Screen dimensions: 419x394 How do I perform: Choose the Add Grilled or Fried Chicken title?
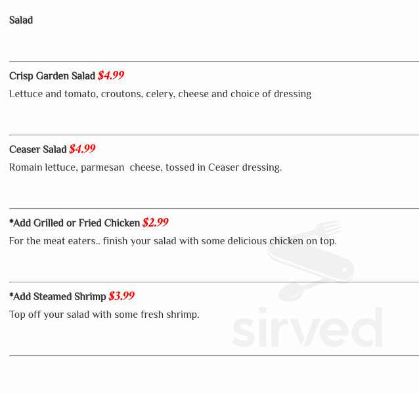point(75,223)
